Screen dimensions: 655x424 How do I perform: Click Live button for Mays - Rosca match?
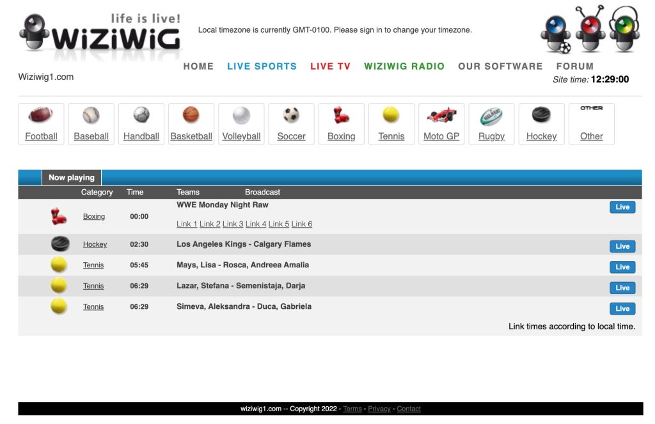[622, 267]
